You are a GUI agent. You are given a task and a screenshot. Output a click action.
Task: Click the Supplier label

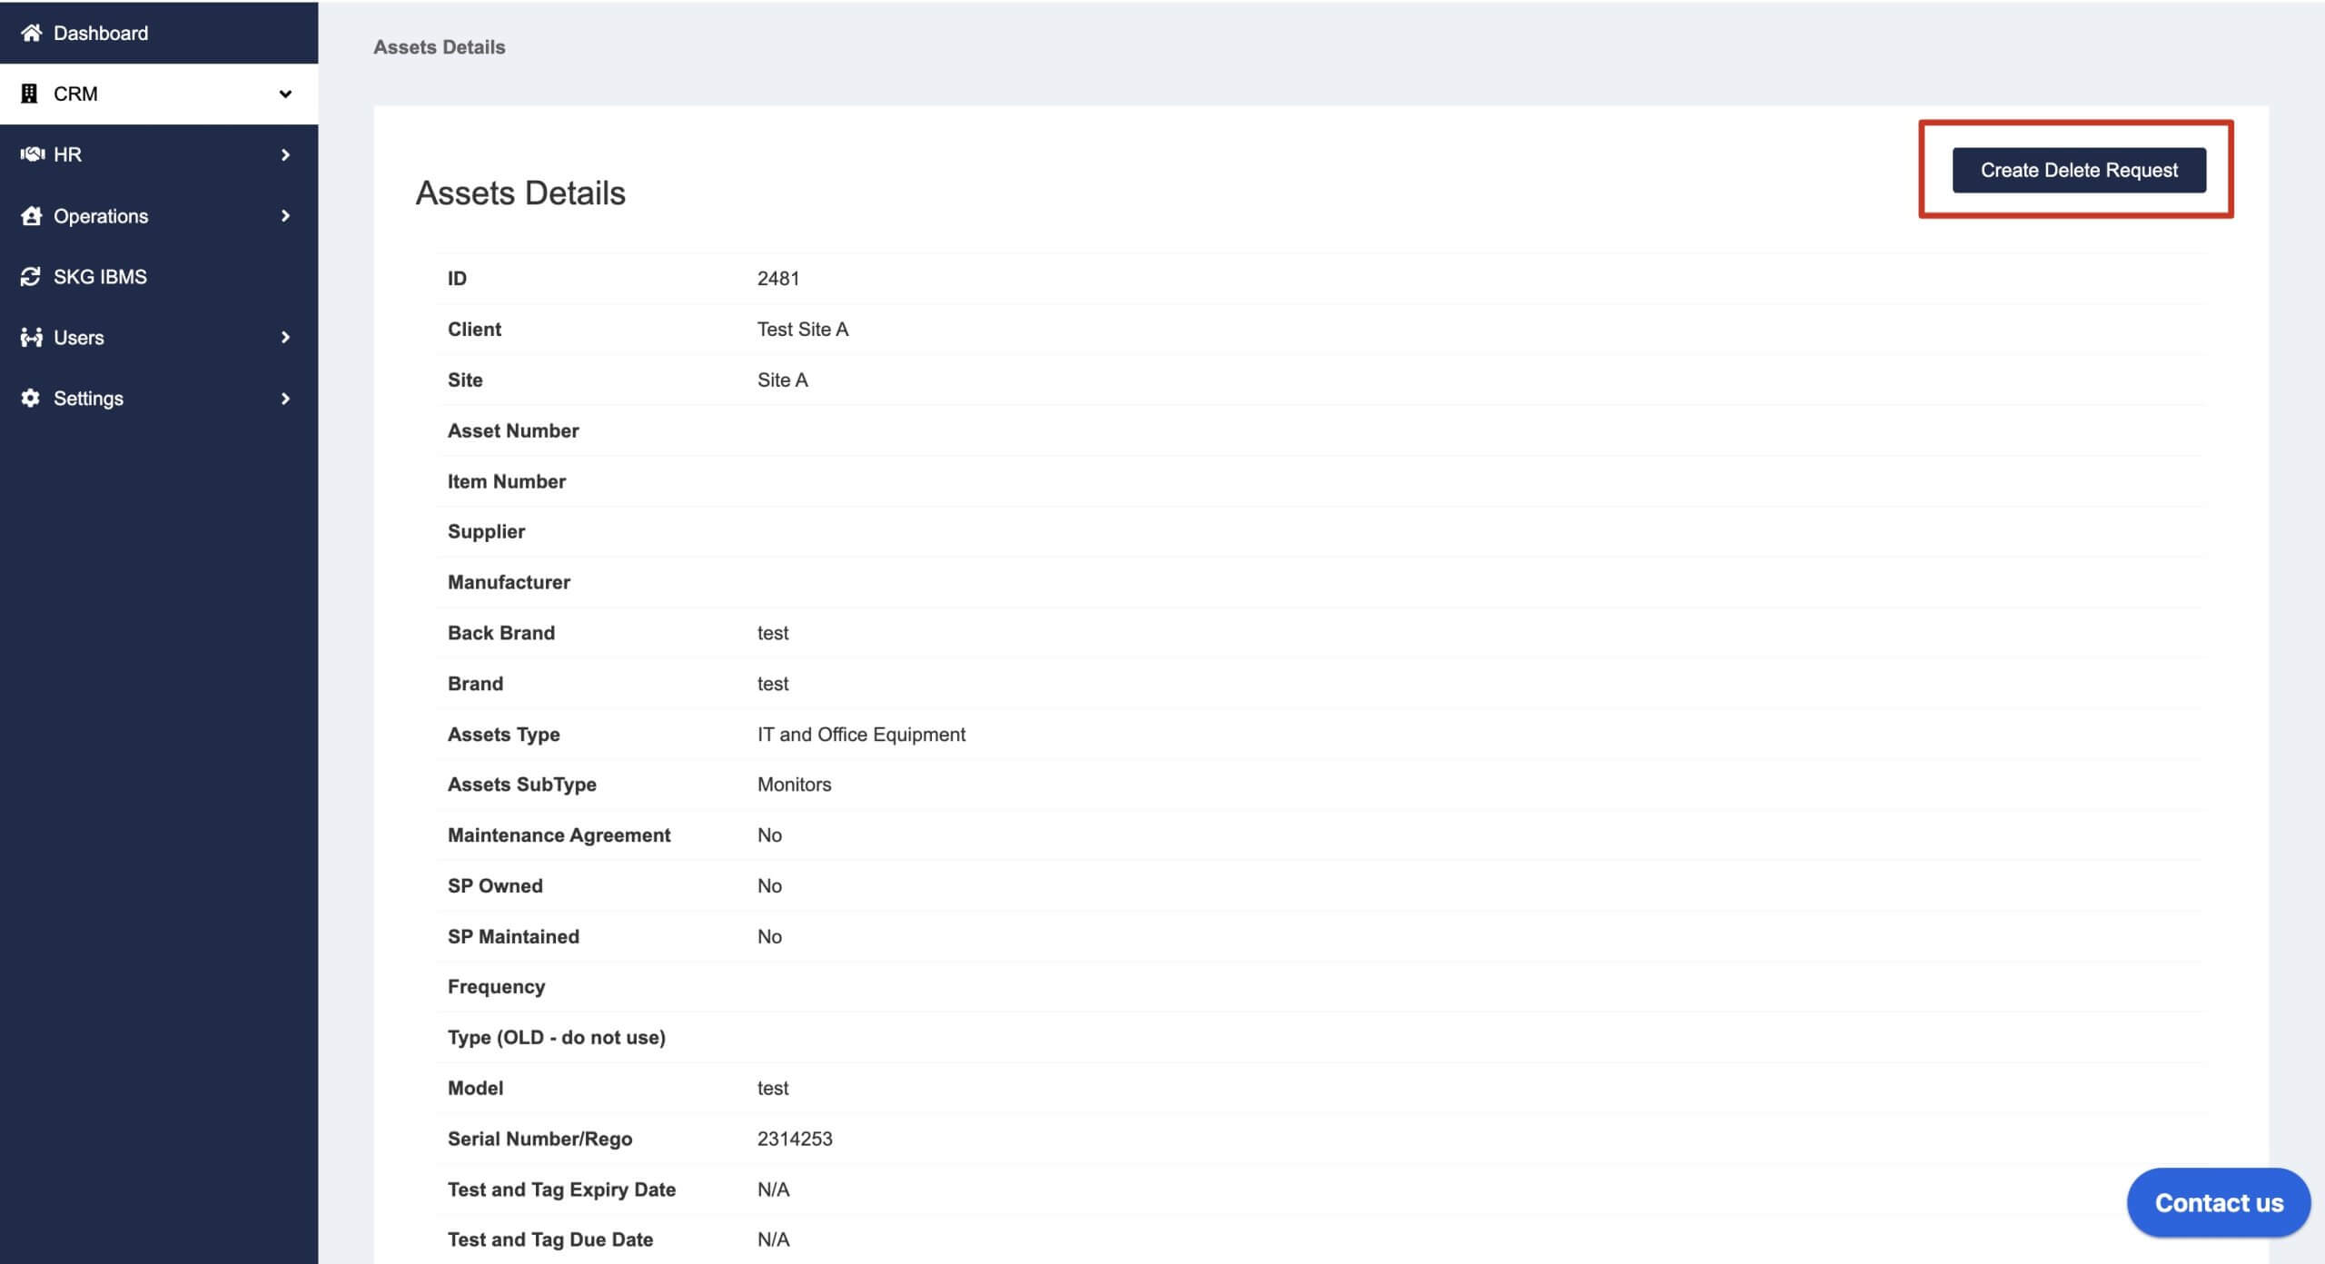coord(486,531)
